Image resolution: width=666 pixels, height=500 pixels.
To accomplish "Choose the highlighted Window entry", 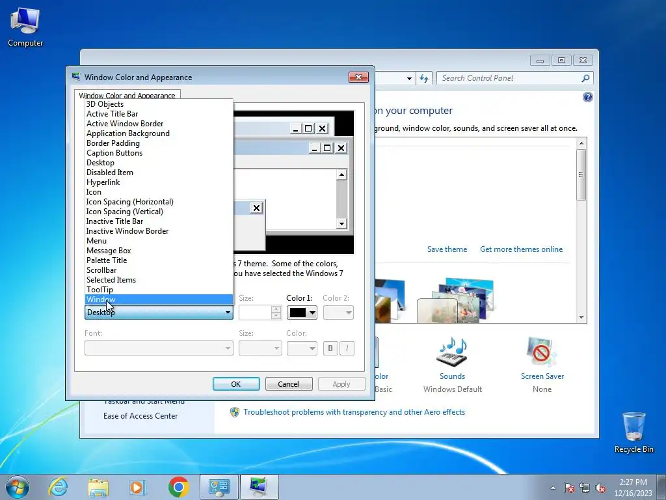I will click(159, 299).
